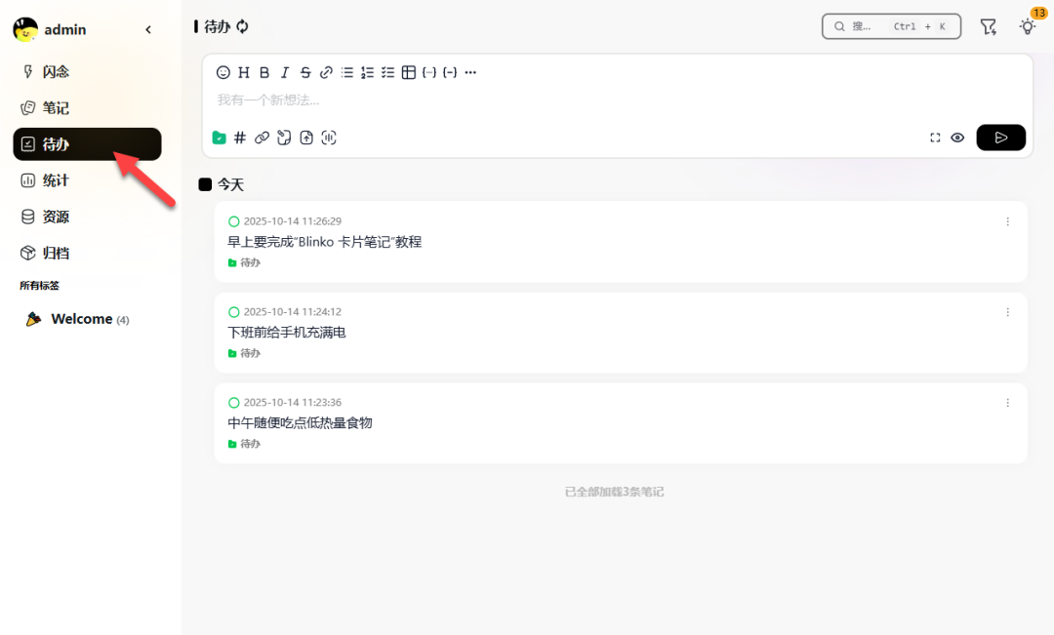Select the 今天 group checkbox
The image size is (1054, 635).
(205, 184)
